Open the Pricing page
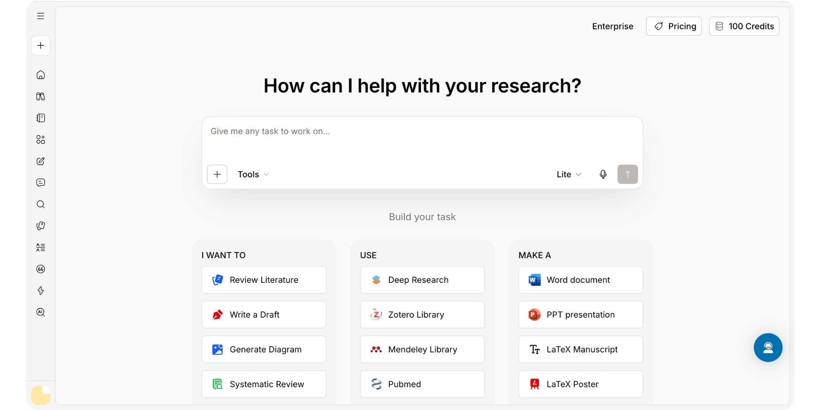 click(674, 26)
